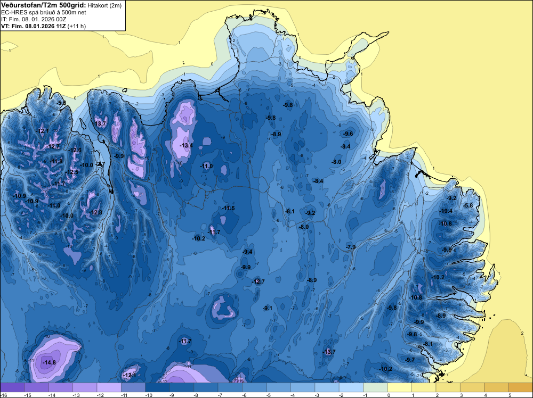
Task: Select the -12.1 value beside the bottom legend
Action: [x=129, y=375]
